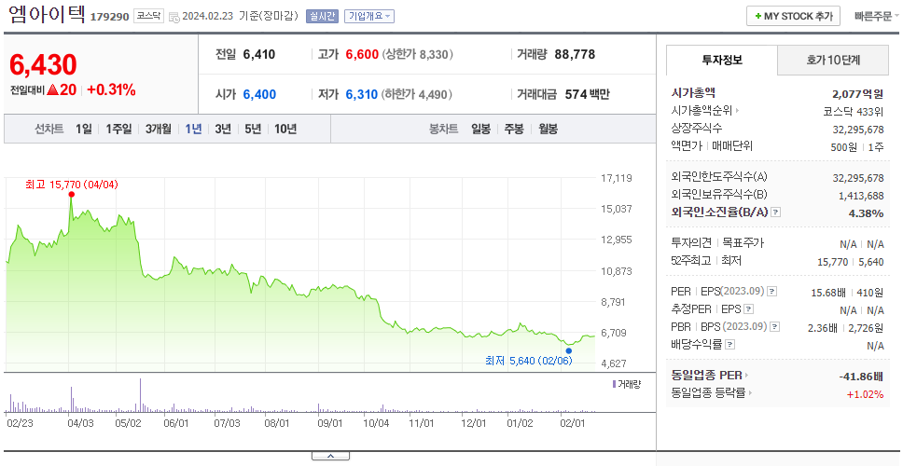The width and height of the screenshot is (903, 466).
Task: Click the 저가 value 6,310
Action: coord(362,94)
